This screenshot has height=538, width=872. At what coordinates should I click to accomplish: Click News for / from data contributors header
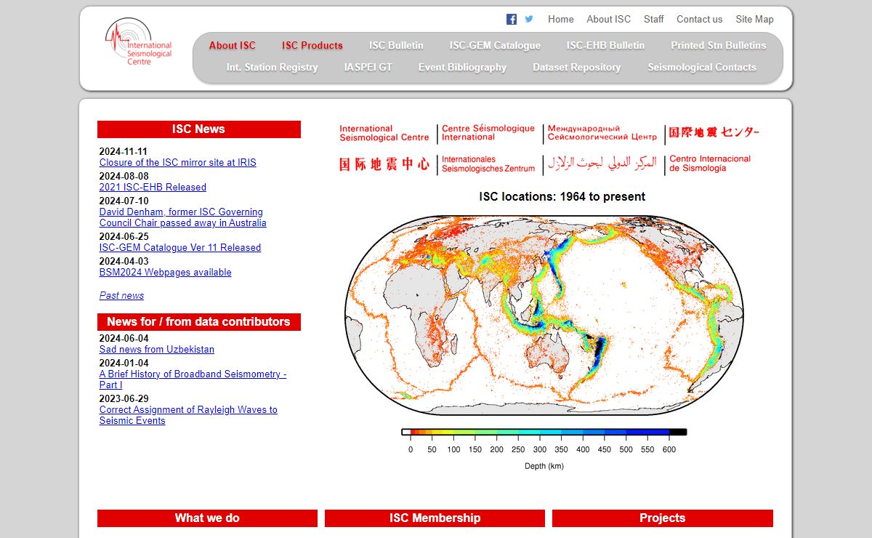[199, 322]
